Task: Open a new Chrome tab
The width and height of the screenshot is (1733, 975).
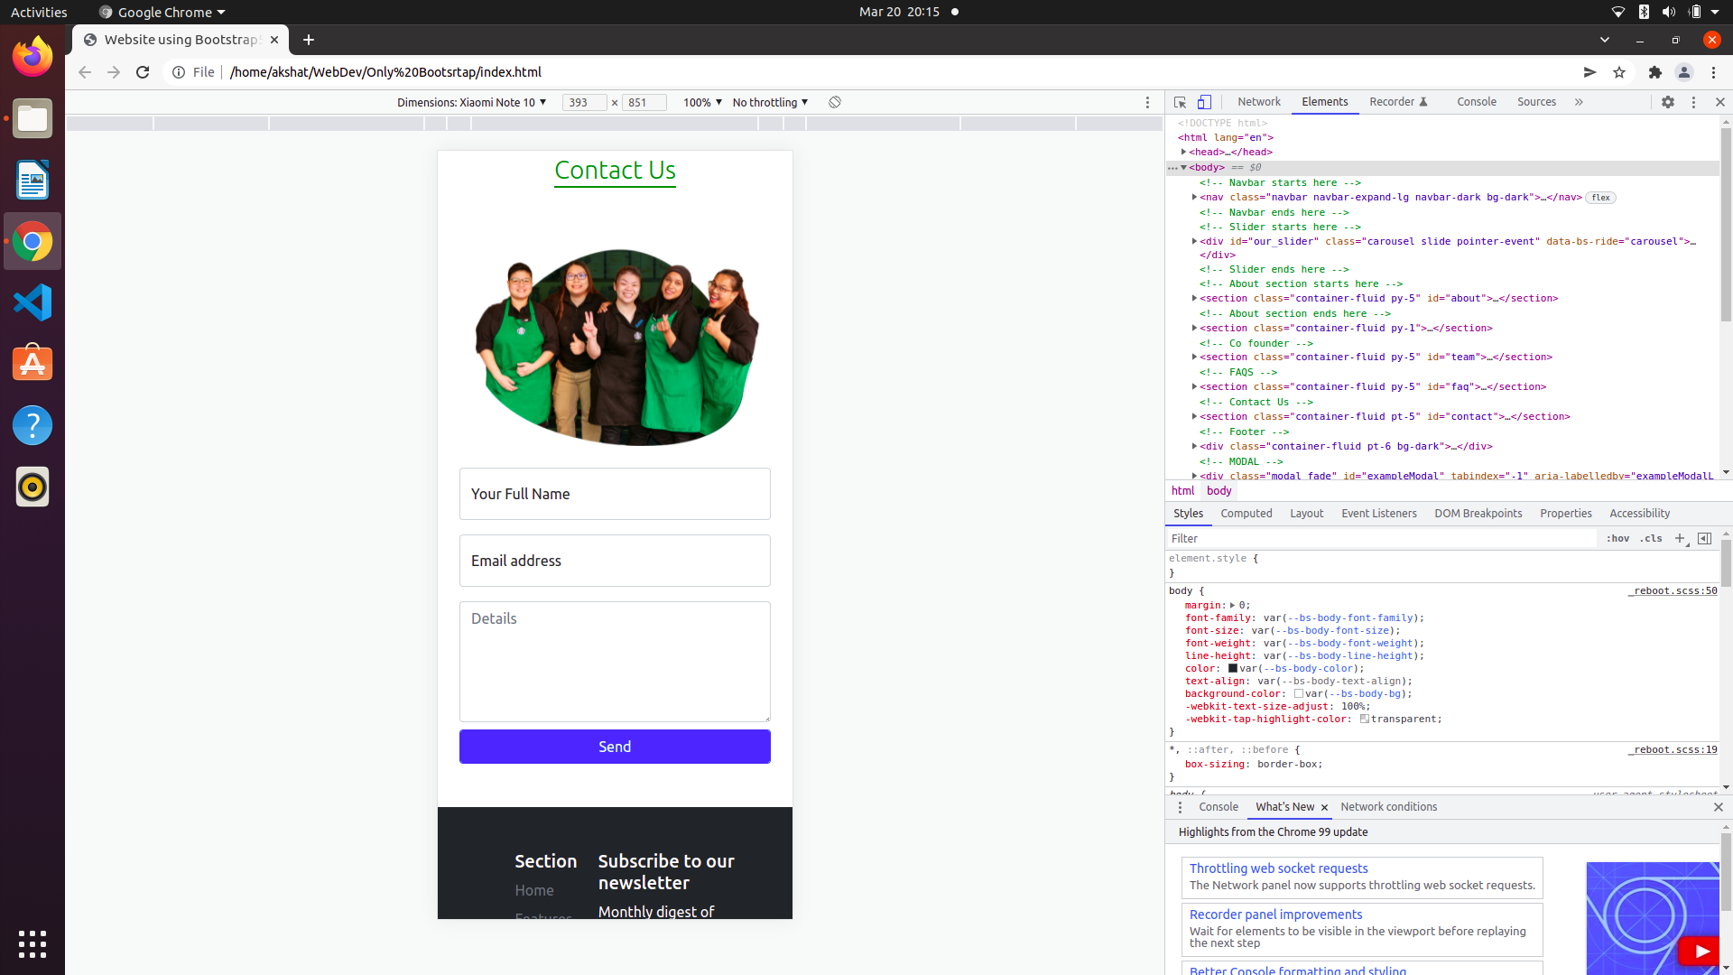Action: (x=309, y=40)
